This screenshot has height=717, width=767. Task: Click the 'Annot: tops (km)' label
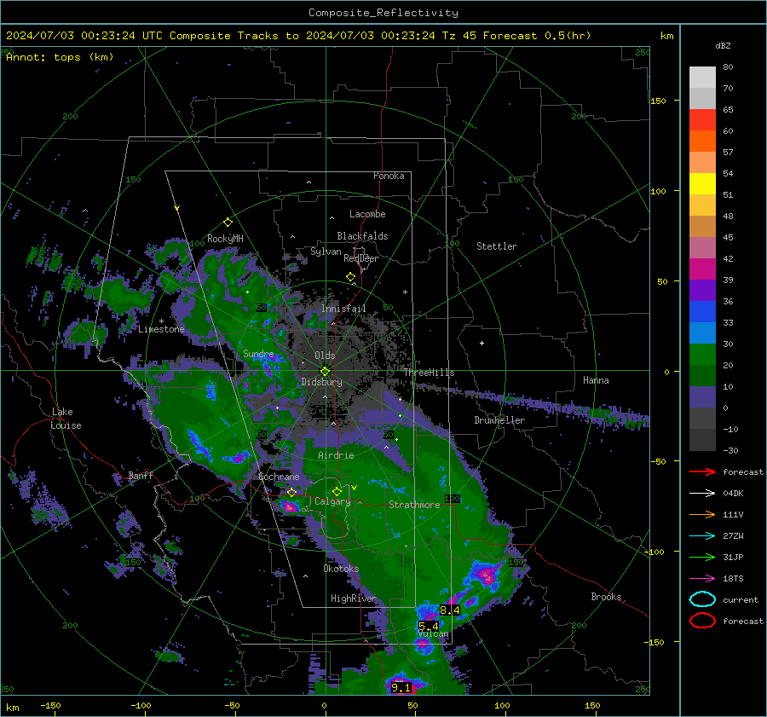coord(60,57)
